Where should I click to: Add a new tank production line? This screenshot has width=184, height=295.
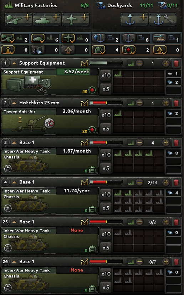pos(47,19)
